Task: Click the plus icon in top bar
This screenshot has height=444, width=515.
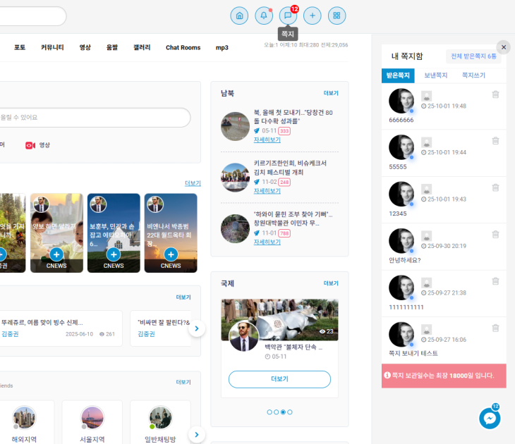Action: (x=313, y=16)
